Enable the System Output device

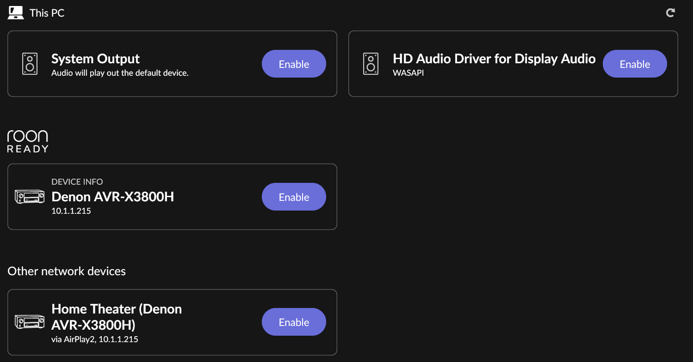(x=294, y=64)
